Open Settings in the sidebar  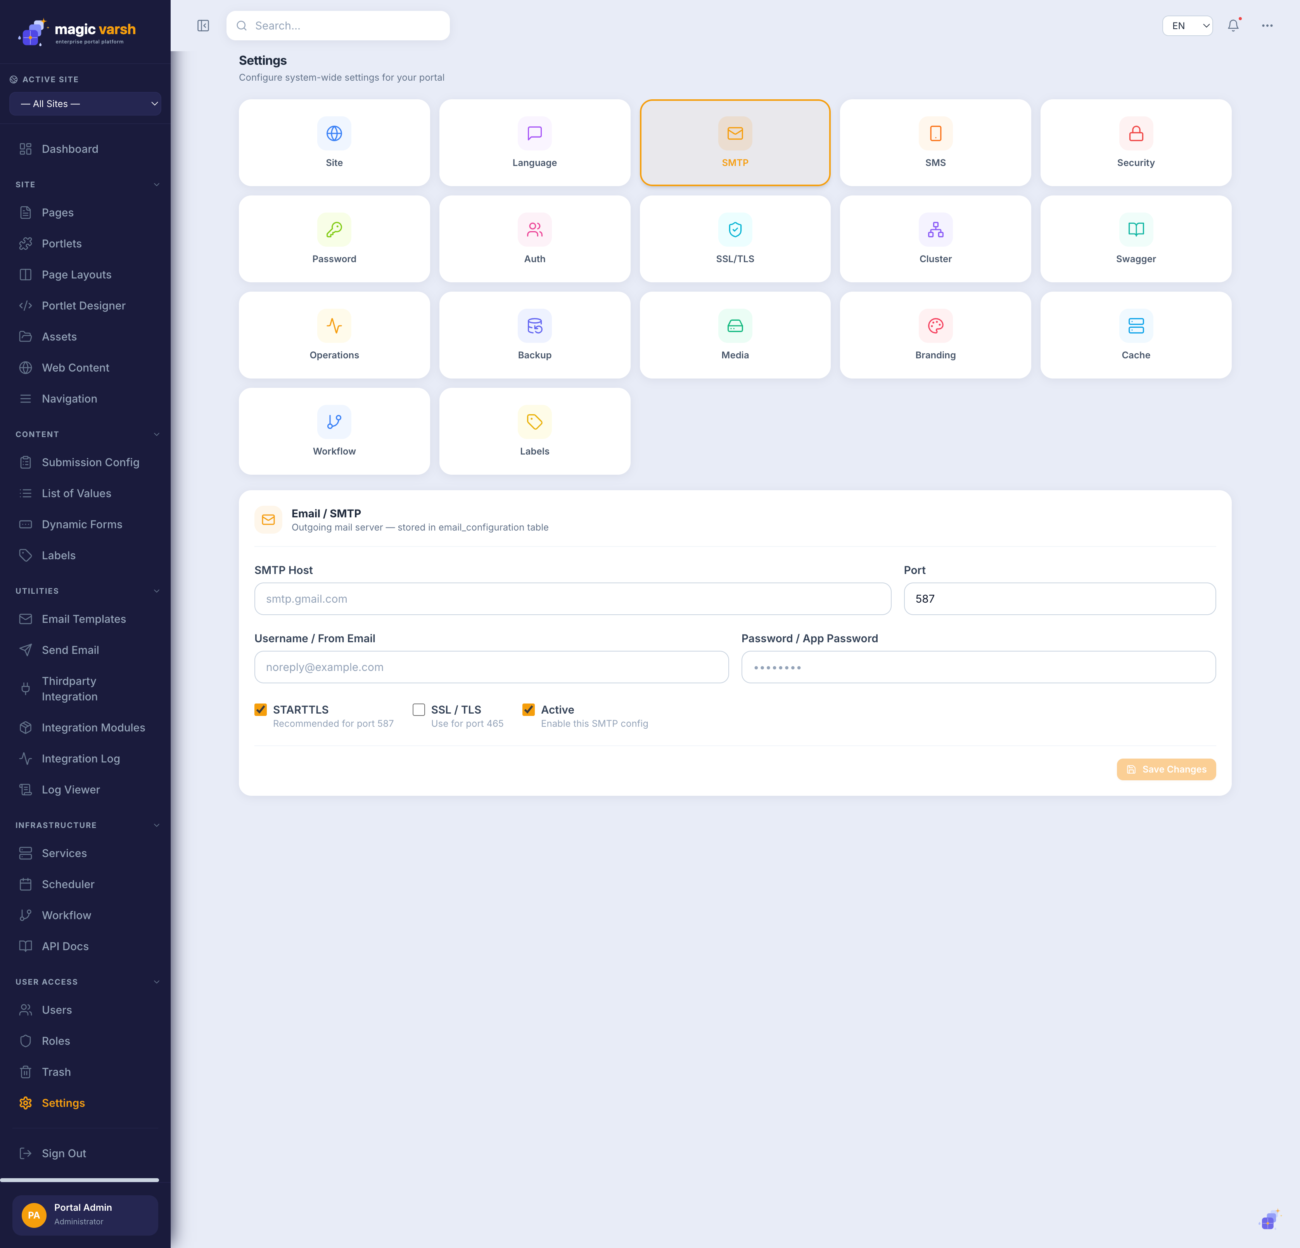click(x=86, y=1103)
